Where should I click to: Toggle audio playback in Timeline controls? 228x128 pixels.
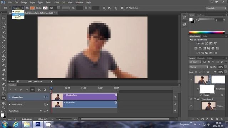32,90
